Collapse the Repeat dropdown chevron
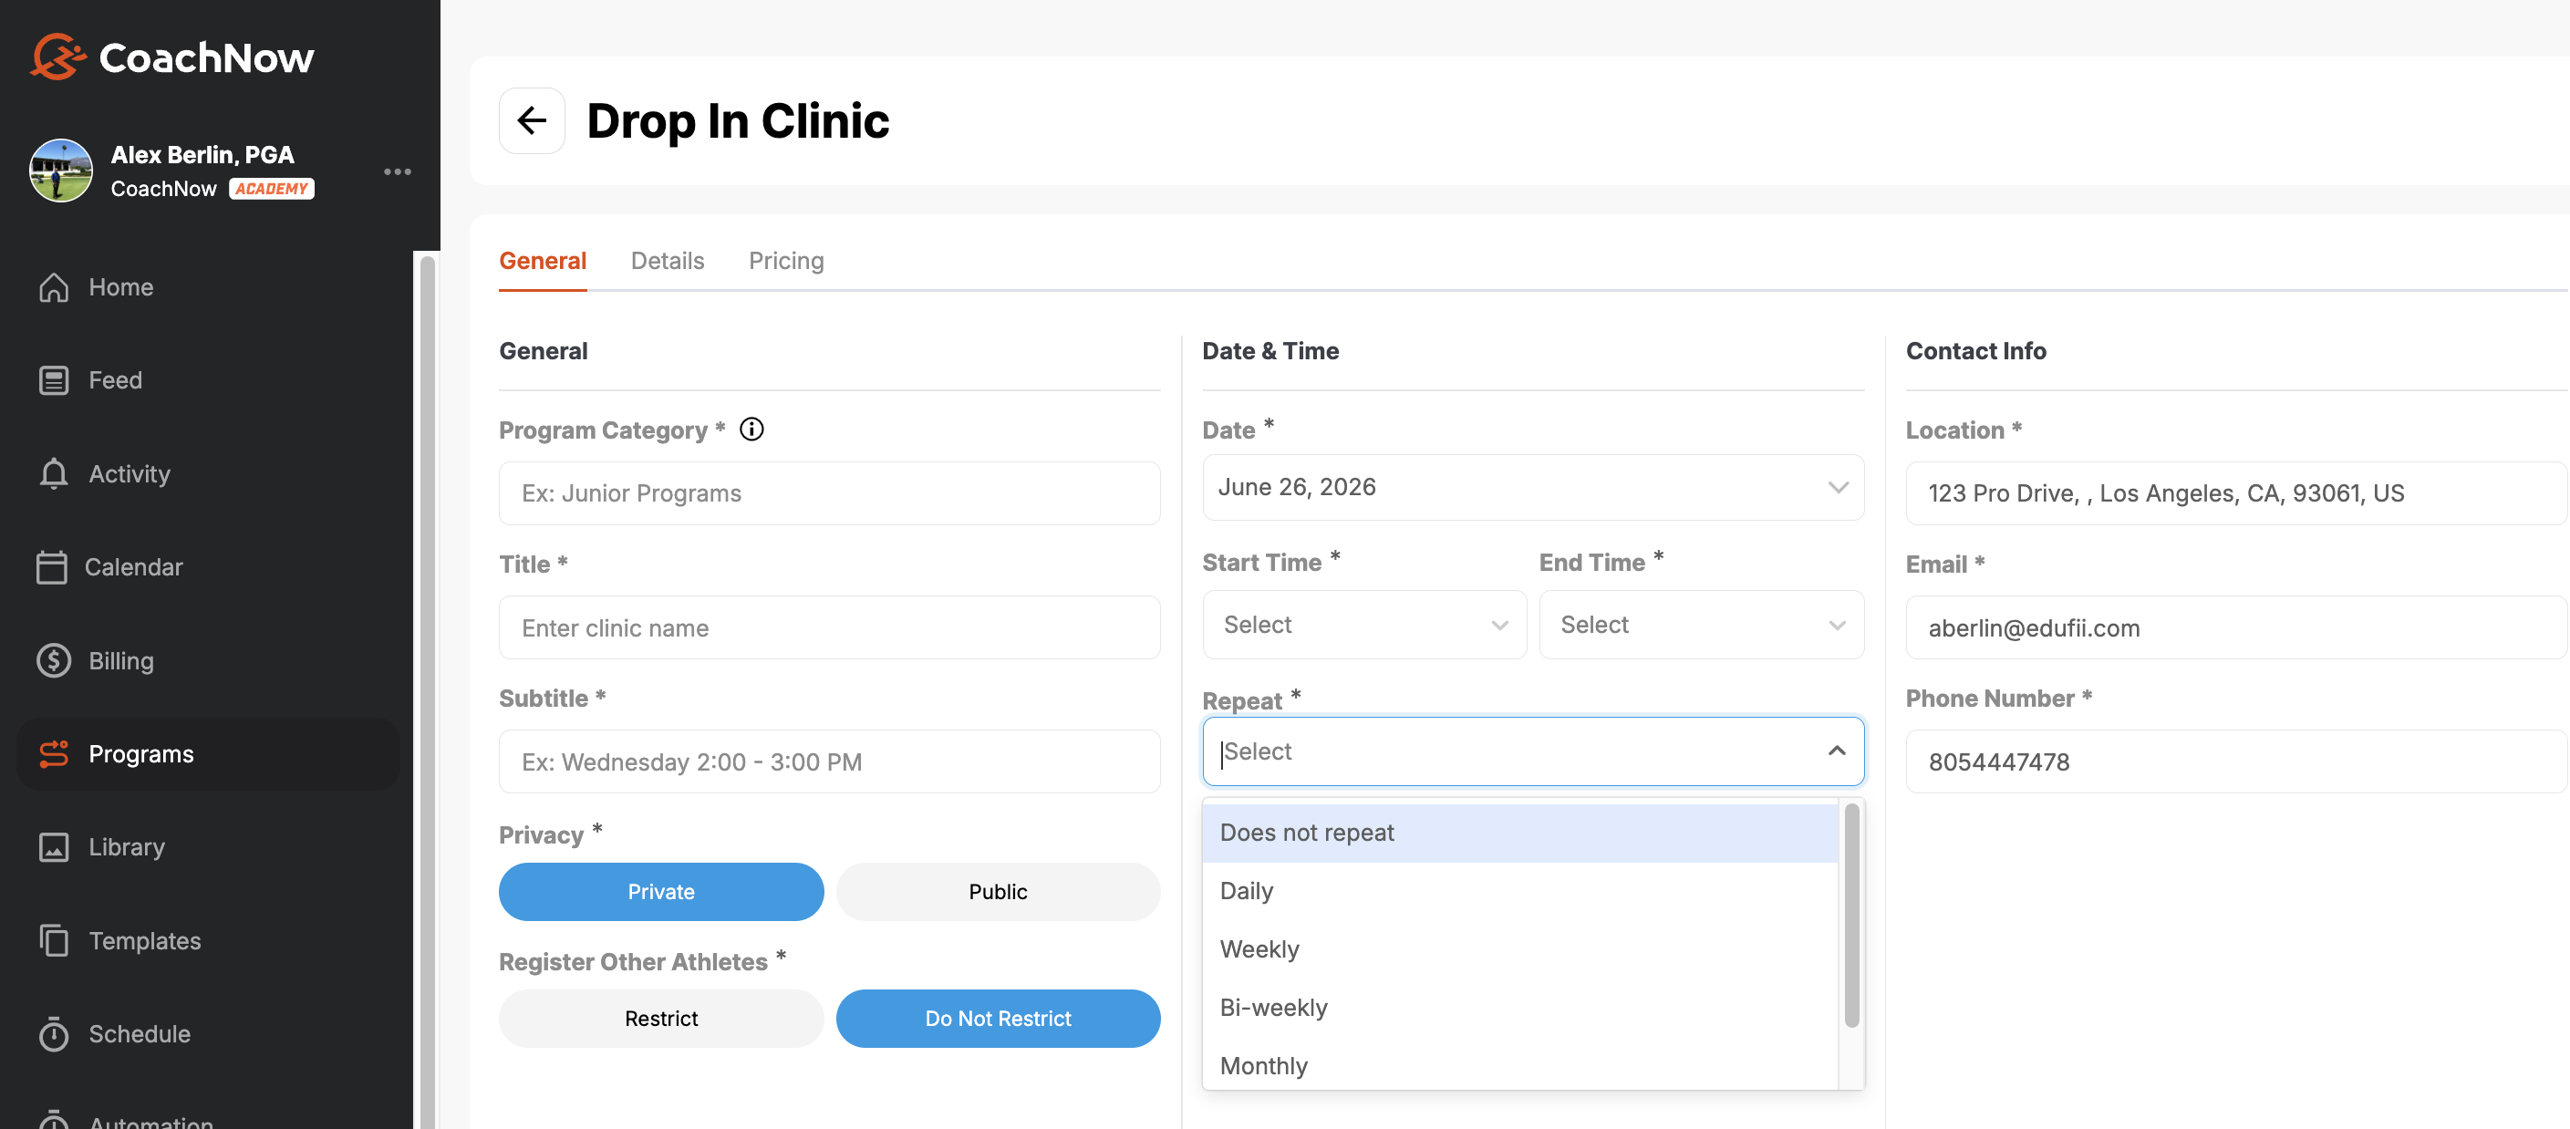This screenshot has height=1129, width=2570. pos(1837,750)
